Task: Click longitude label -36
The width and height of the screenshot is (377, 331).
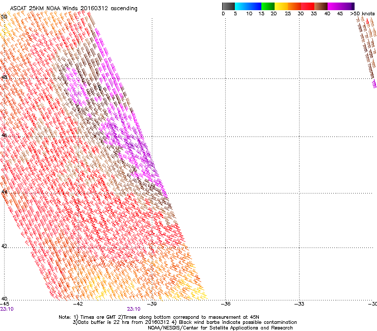Action: click(x=225, y=304)
